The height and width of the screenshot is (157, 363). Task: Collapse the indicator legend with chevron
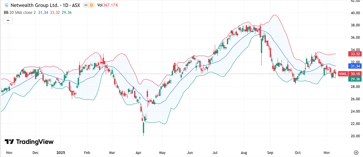tap(8, 20)
